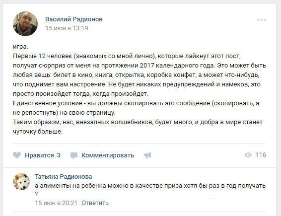Click the post's last line, чуточку больше

click(x=38, y=132)
